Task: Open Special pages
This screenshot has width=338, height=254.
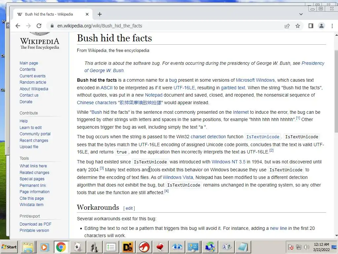Action: pos(32,179)
